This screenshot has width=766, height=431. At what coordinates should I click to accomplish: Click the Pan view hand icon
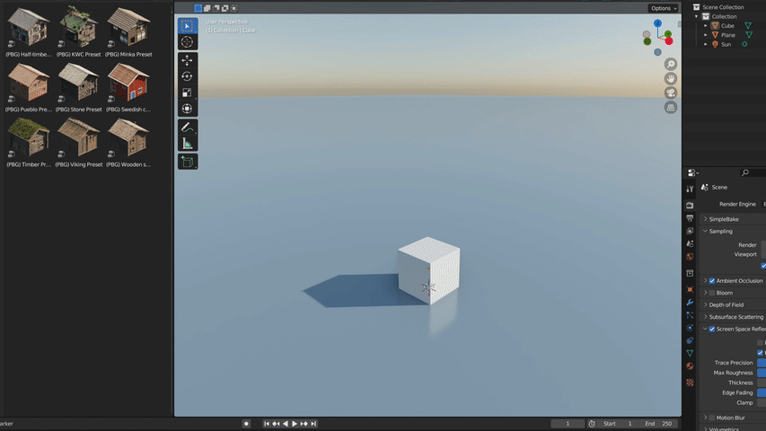click(x=671, y=79)
